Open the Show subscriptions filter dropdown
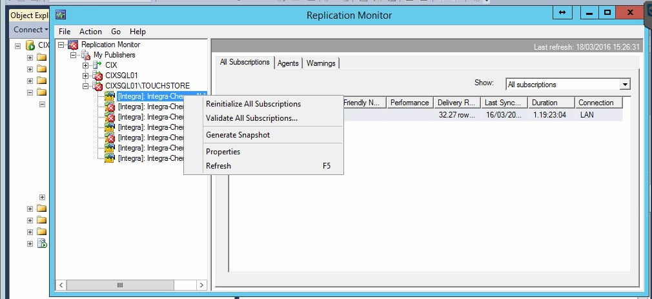The image size is (652, 299). 625,85
